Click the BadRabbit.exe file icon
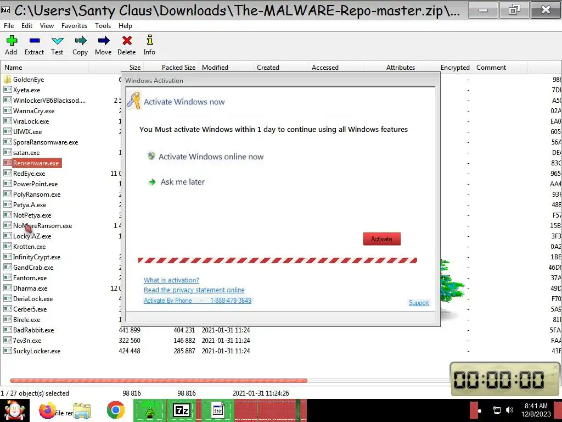The width and height of the screenshot is (562, 422). [8, 330]
